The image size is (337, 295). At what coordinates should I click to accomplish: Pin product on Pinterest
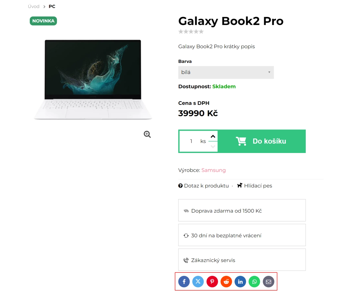[212, 282]
